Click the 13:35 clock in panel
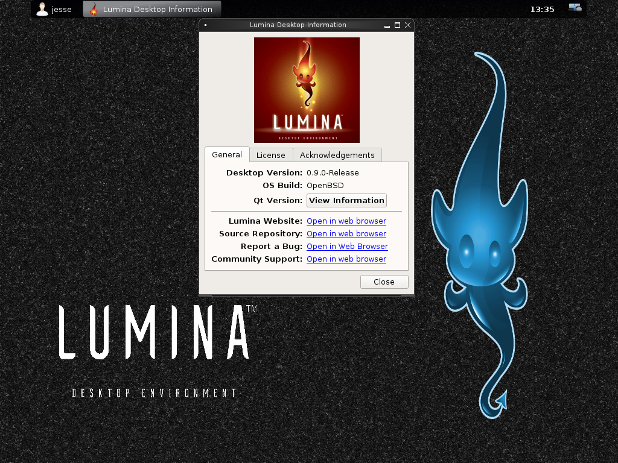The image size is (618, 463). [542, 10]
